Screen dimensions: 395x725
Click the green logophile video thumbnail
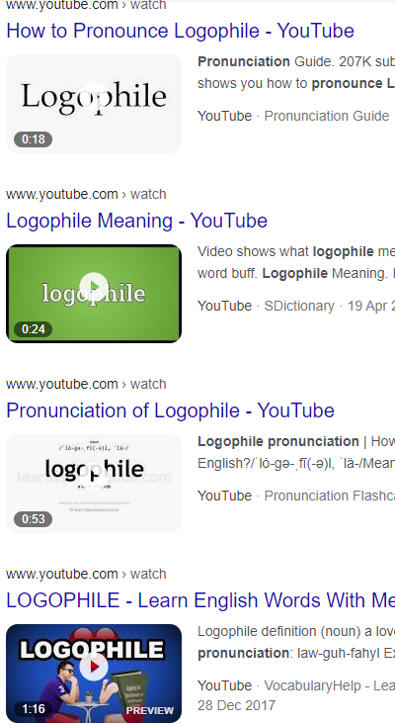tap(94, 294)
